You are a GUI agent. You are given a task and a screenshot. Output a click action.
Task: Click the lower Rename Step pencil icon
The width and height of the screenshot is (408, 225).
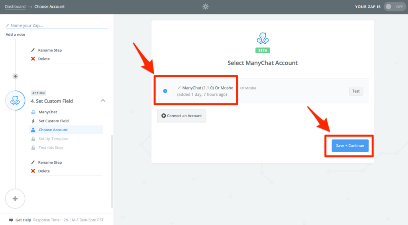[33, 162]
